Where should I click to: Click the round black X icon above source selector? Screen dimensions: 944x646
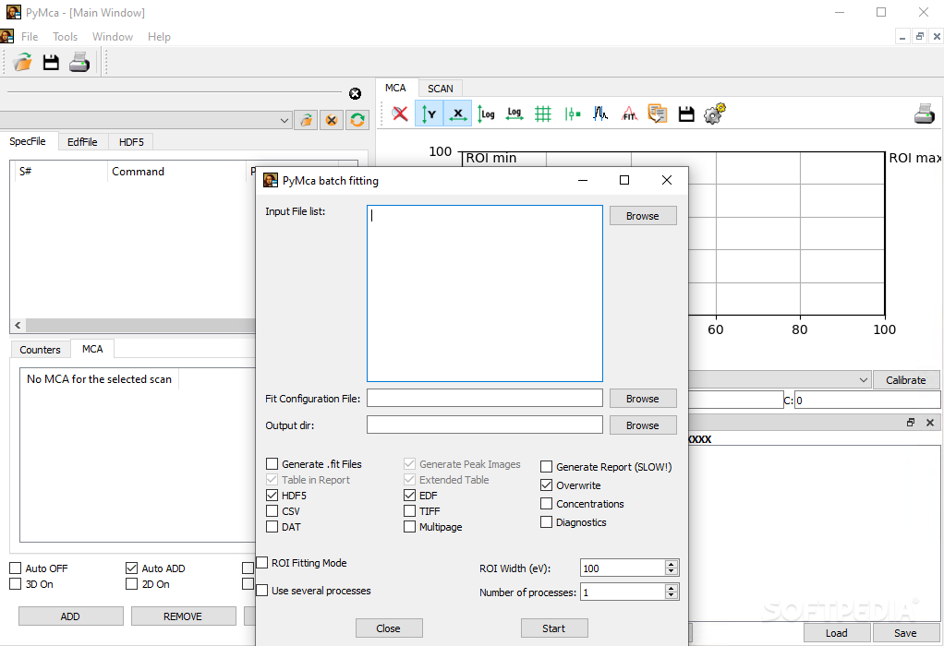click(356, 94)
